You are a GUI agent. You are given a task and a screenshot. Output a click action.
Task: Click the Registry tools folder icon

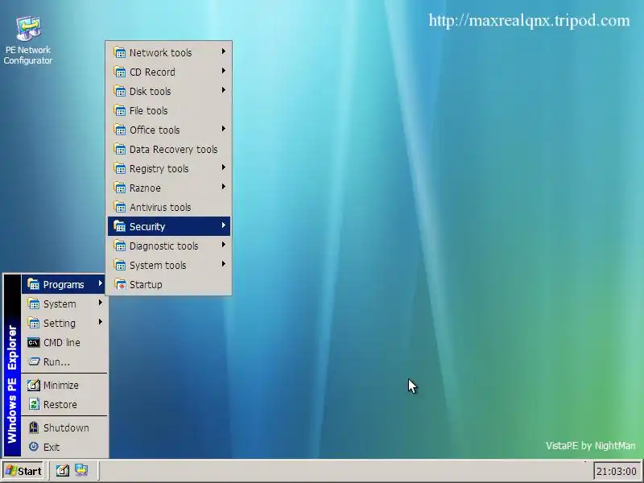(x=119, y=168)
